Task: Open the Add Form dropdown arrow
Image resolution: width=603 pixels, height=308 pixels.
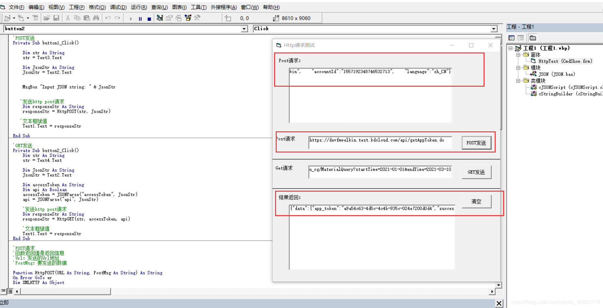Action: point(28,18)
